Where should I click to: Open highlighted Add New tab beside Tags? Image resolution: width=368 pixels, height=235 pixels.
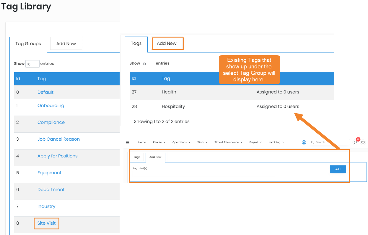click(167, 43)
